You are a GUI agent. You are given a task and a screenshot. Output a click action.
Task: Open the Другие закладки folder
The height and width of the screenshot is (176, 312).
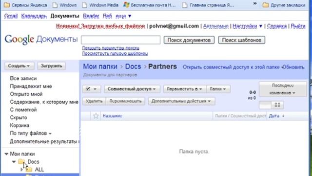[284, 5]
